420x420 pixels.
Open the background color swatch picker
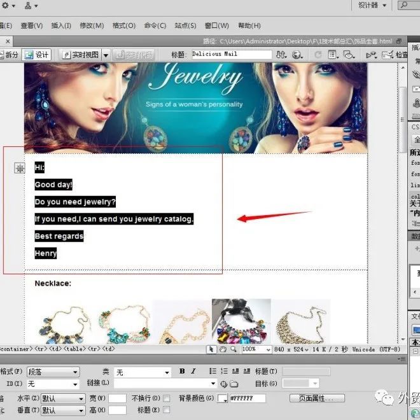click(x=222, y=398)
